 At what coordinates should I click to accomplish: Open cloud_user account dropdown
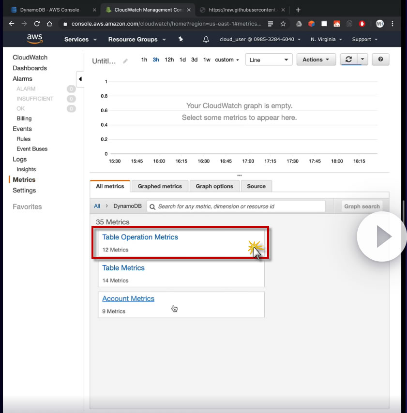pos(260,40)
